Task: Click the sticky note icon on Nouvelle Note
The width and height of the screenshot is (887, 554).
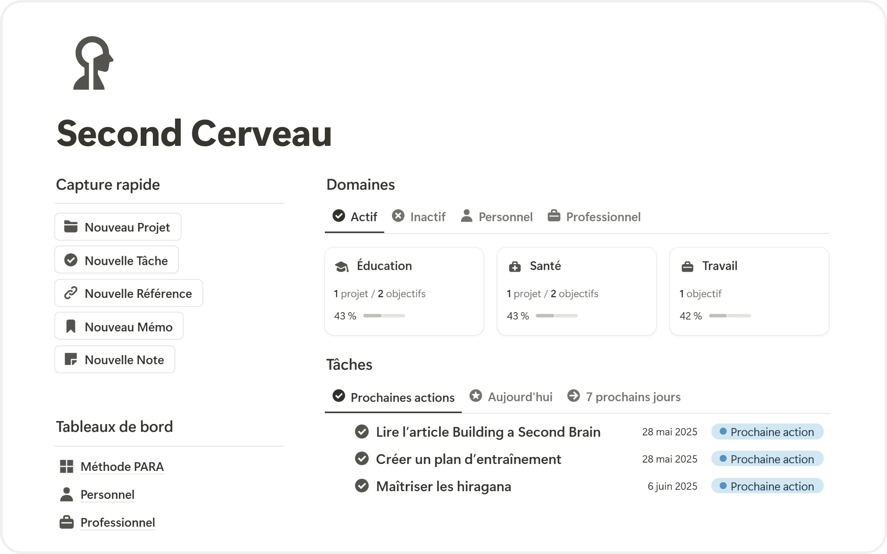Action: point(71,359)
